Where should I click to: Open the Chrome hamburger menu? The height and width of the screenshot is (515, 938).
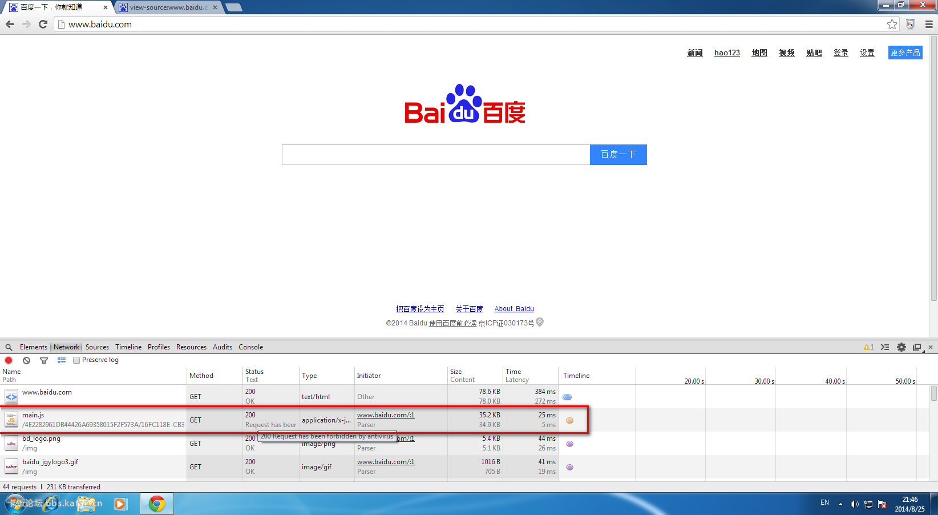pos(929,24)
